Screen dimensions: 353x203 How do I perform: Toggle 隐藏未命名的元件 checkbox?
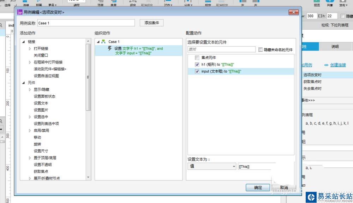click(261, 49)
